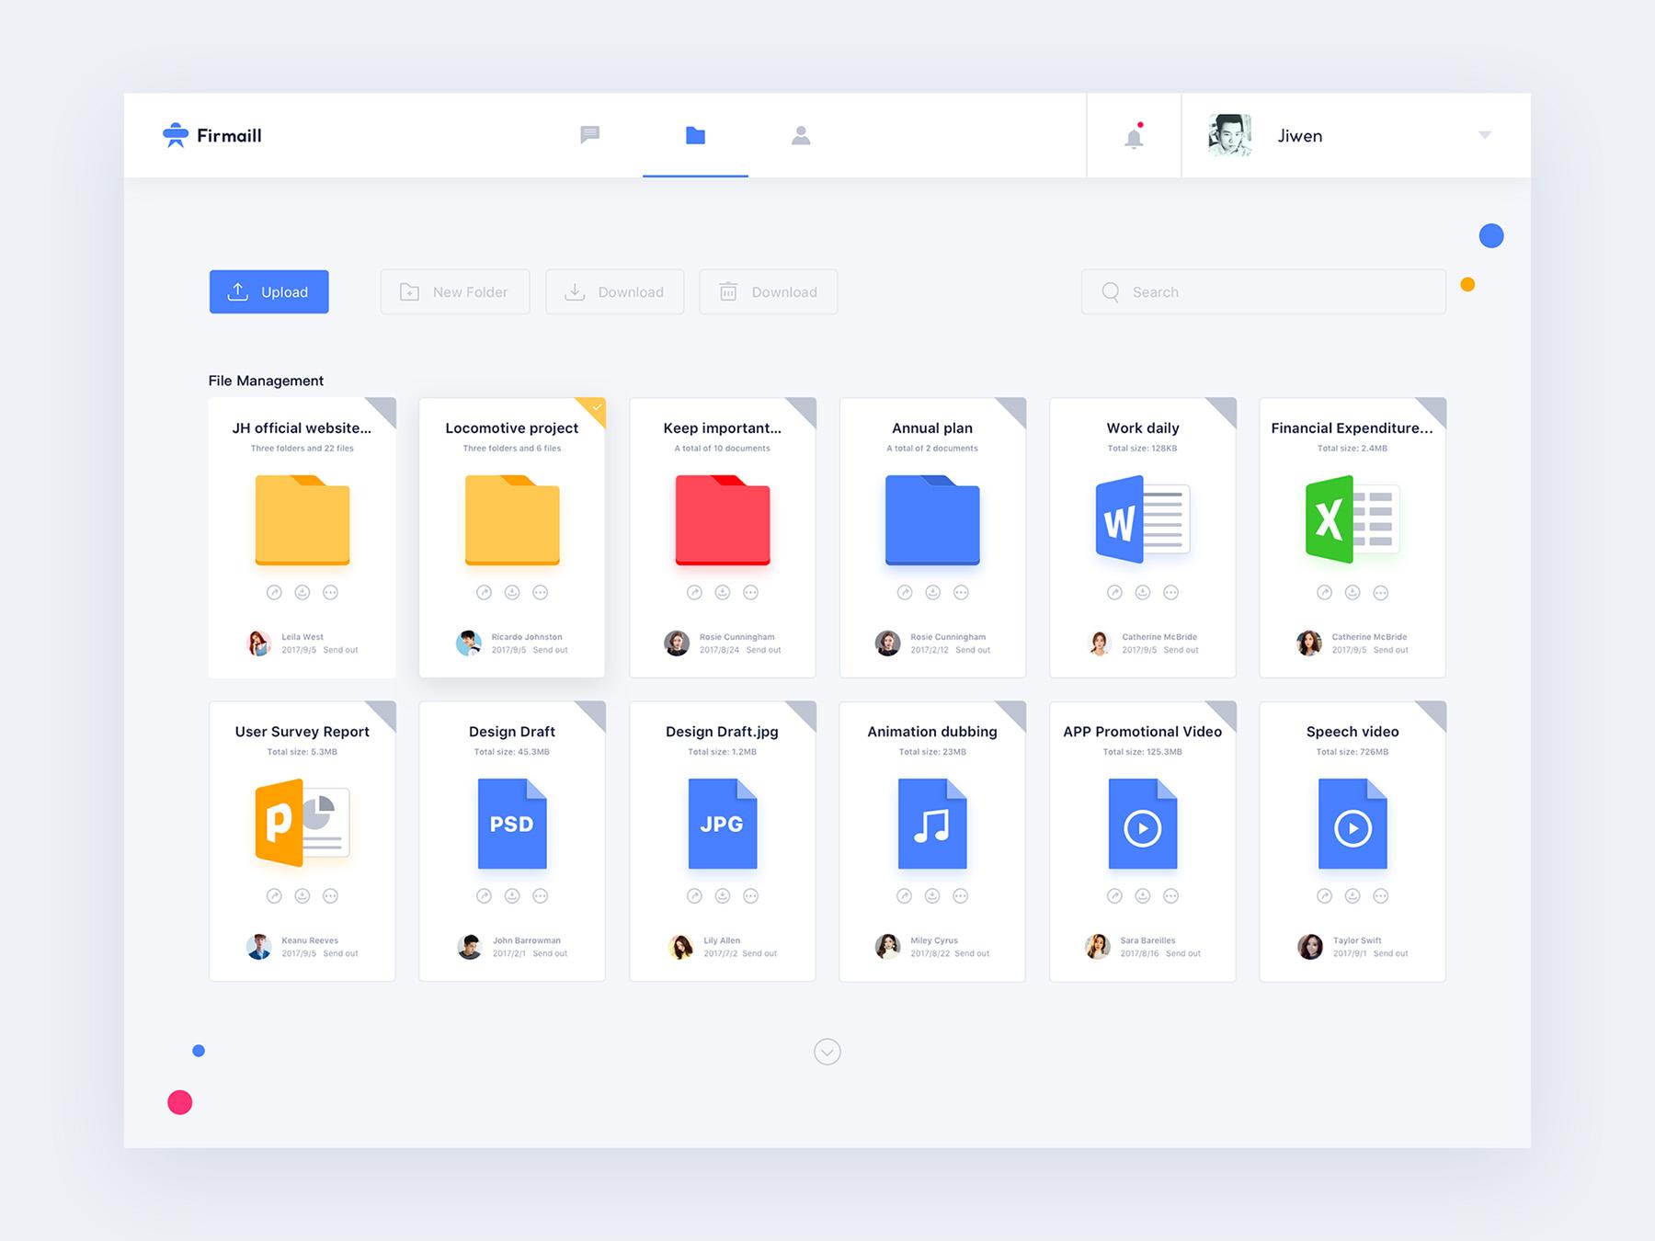Viewport: 1655px width, 1241px height.
Task: Focus the Search field
Action: point(1263,291)
